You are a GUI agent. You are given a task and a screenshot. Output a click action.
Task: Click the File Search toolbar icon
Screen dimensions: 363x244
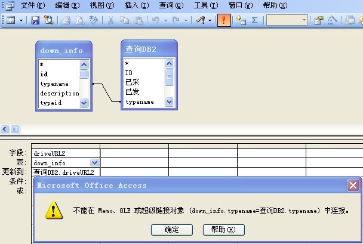click(x=49, y=20)
